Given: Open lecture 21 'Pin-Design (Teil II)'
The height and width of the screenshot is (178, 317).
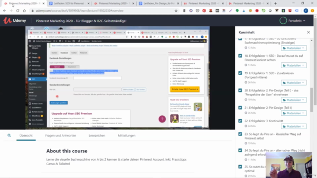Looking at the screenshot, I should click(x=268, y=108).
